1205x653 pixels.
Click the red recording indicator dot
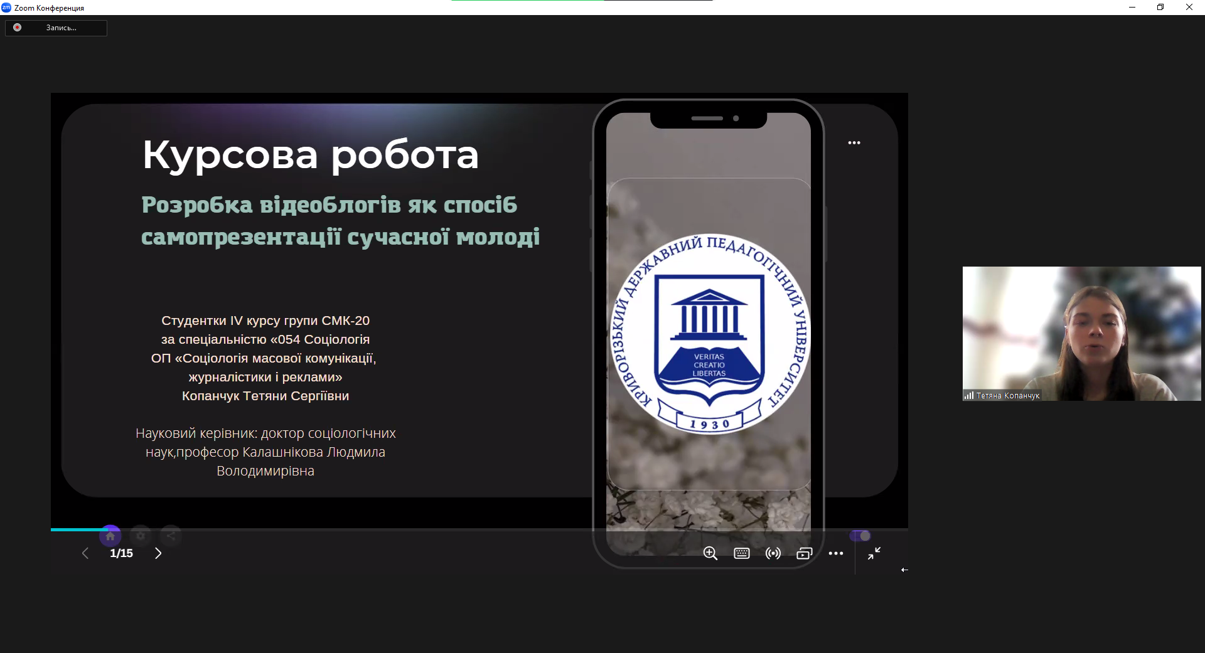(x=18, y=28)
